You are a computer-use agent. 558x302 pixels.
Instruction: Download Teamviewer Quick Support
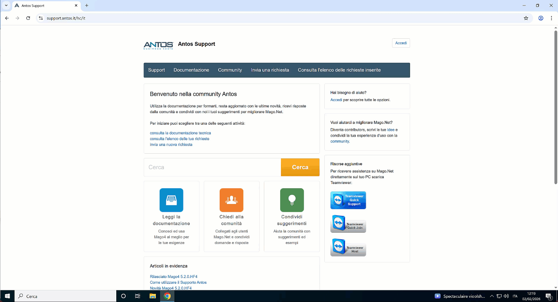348,200
